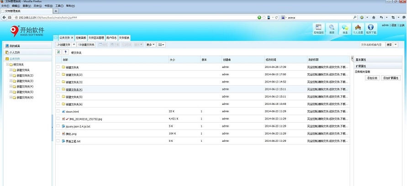Click the smiley face icon in browser toolbar
The width and height of the screenshot is (407, 186).
(x=362, y=17)
